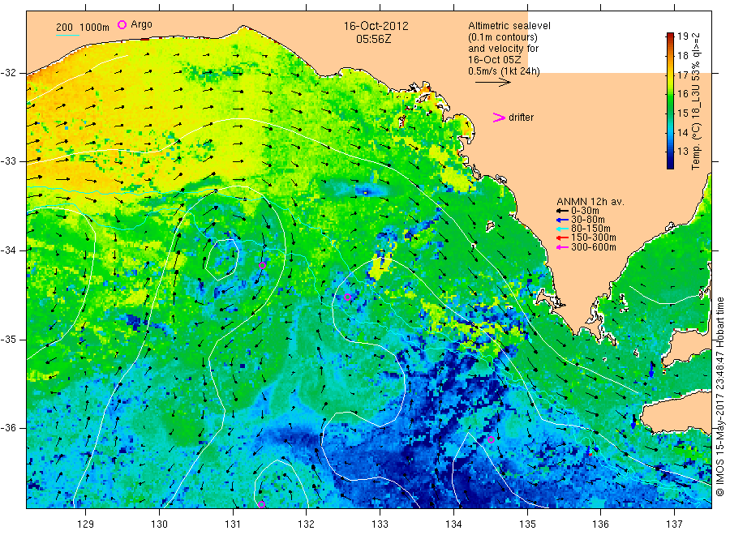Click the cyan 80-150m legend arrow
The image size is (730, 535).
click(x=562, y=229)
